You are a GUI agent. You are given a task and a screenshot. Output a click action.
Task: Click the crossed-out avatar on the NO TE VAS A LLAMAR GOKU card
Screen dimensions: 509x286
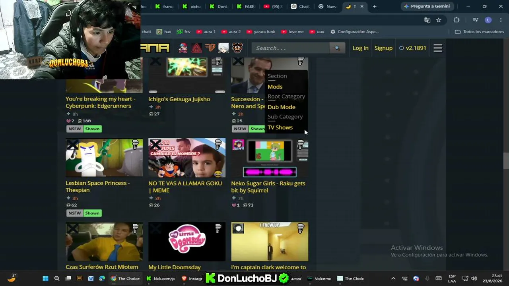click(155, 145)
